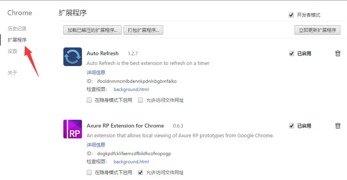Enable 在隐身模式下启用 for Axure RP Extension
This screenshot has width=347, height=180.
pos(89,173)
